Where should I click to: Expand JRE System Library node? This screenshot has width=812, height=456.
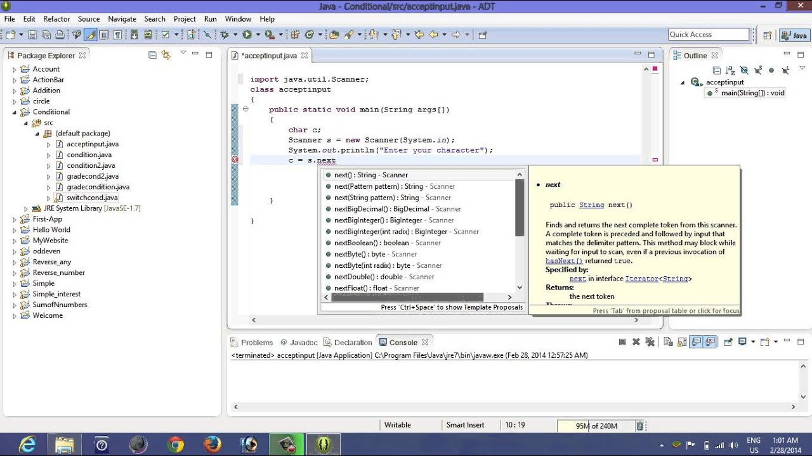[26, 208]
